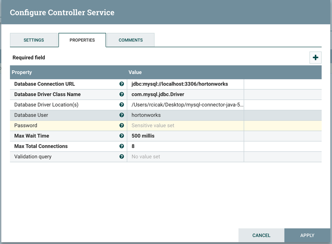Click help icon beside Database Connection URL
The width and height of the screenshot is (332, 244).
click(x=122, y=84)
